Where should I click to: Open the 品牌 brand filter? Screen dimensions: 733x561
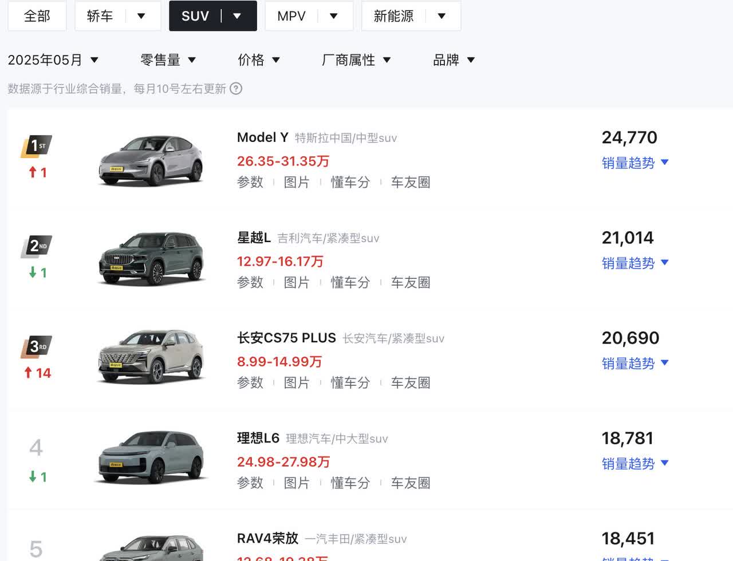454,60
